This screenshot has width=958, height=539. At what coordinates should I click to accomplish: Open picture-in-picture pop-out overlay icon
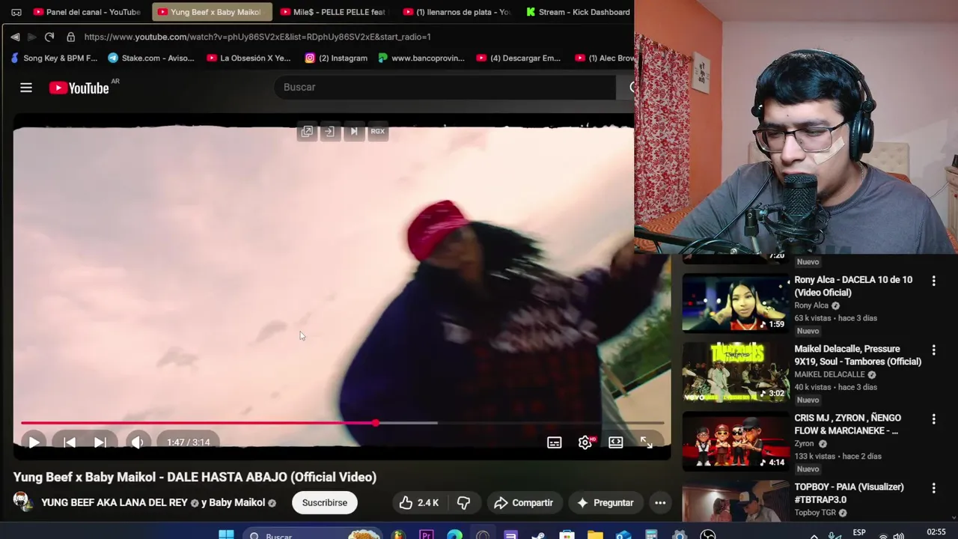pos(307,131)
